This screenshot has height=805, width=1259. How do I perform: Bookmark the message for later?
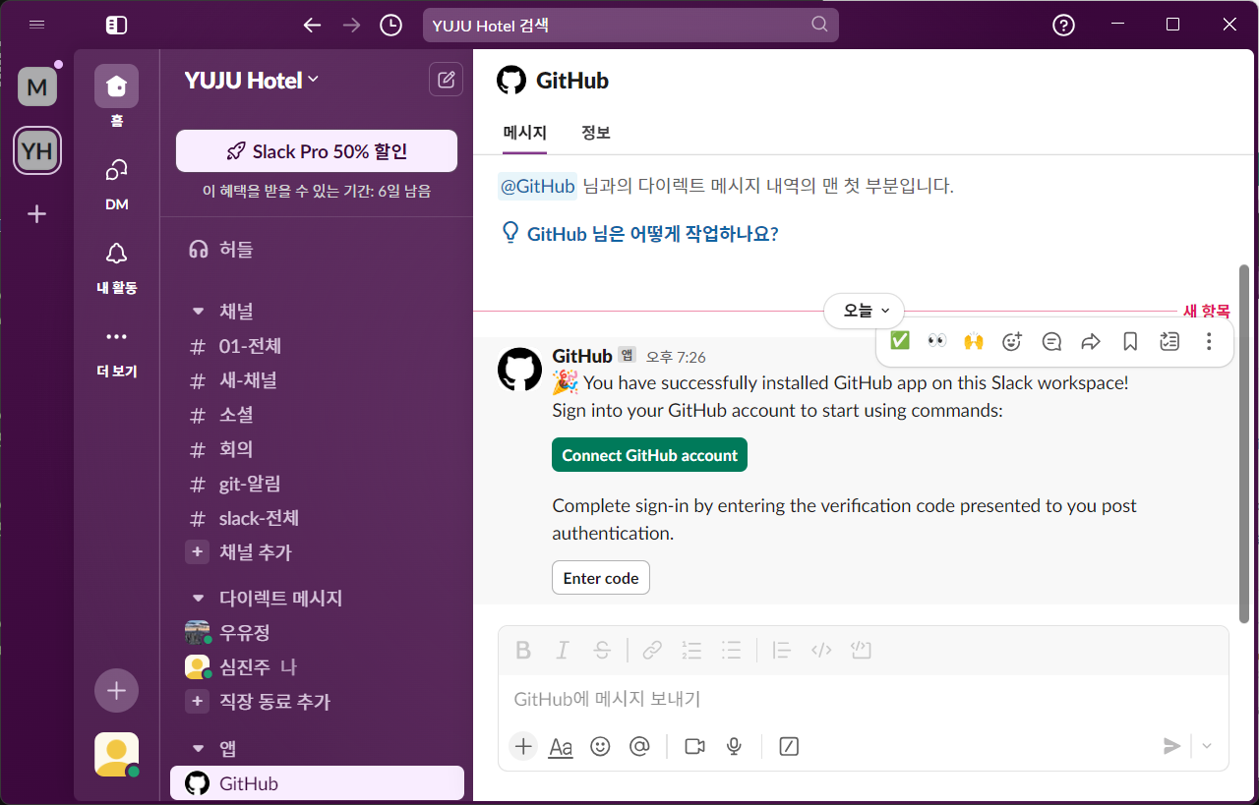click(1130, 341)
